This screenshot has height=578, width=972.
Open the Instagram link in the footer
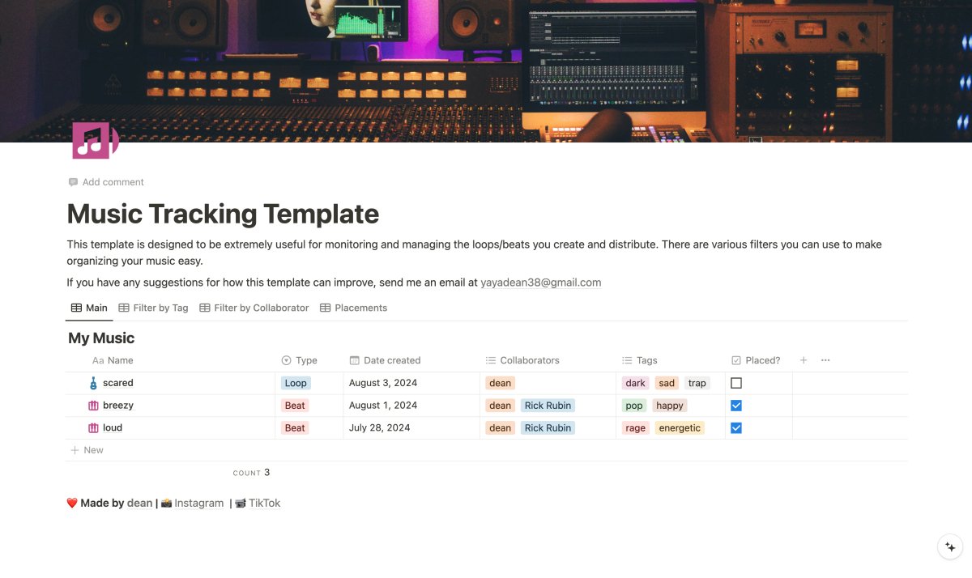point(198,503)
